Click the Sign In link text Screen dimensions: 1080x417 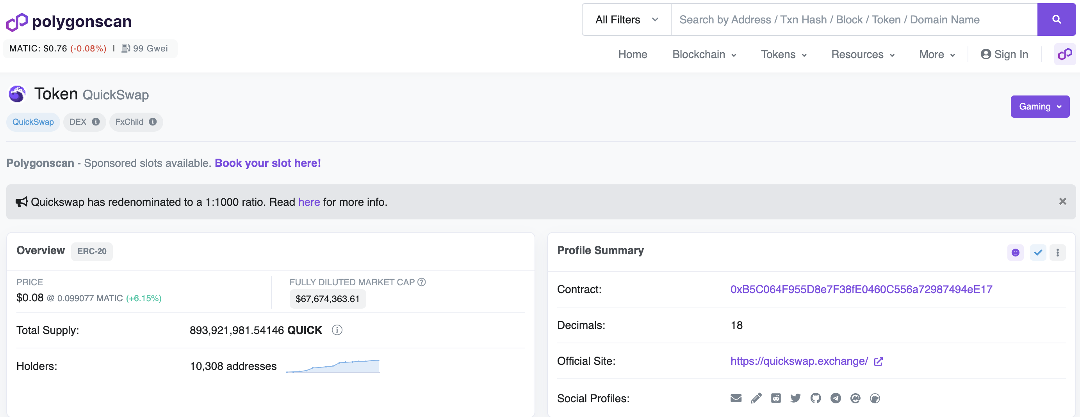(x=1011, y=55)
